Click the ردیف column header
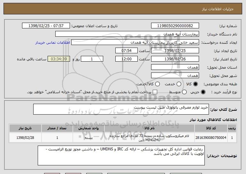The width and height of the screenshot is (246, 174). tap(232, 128)
